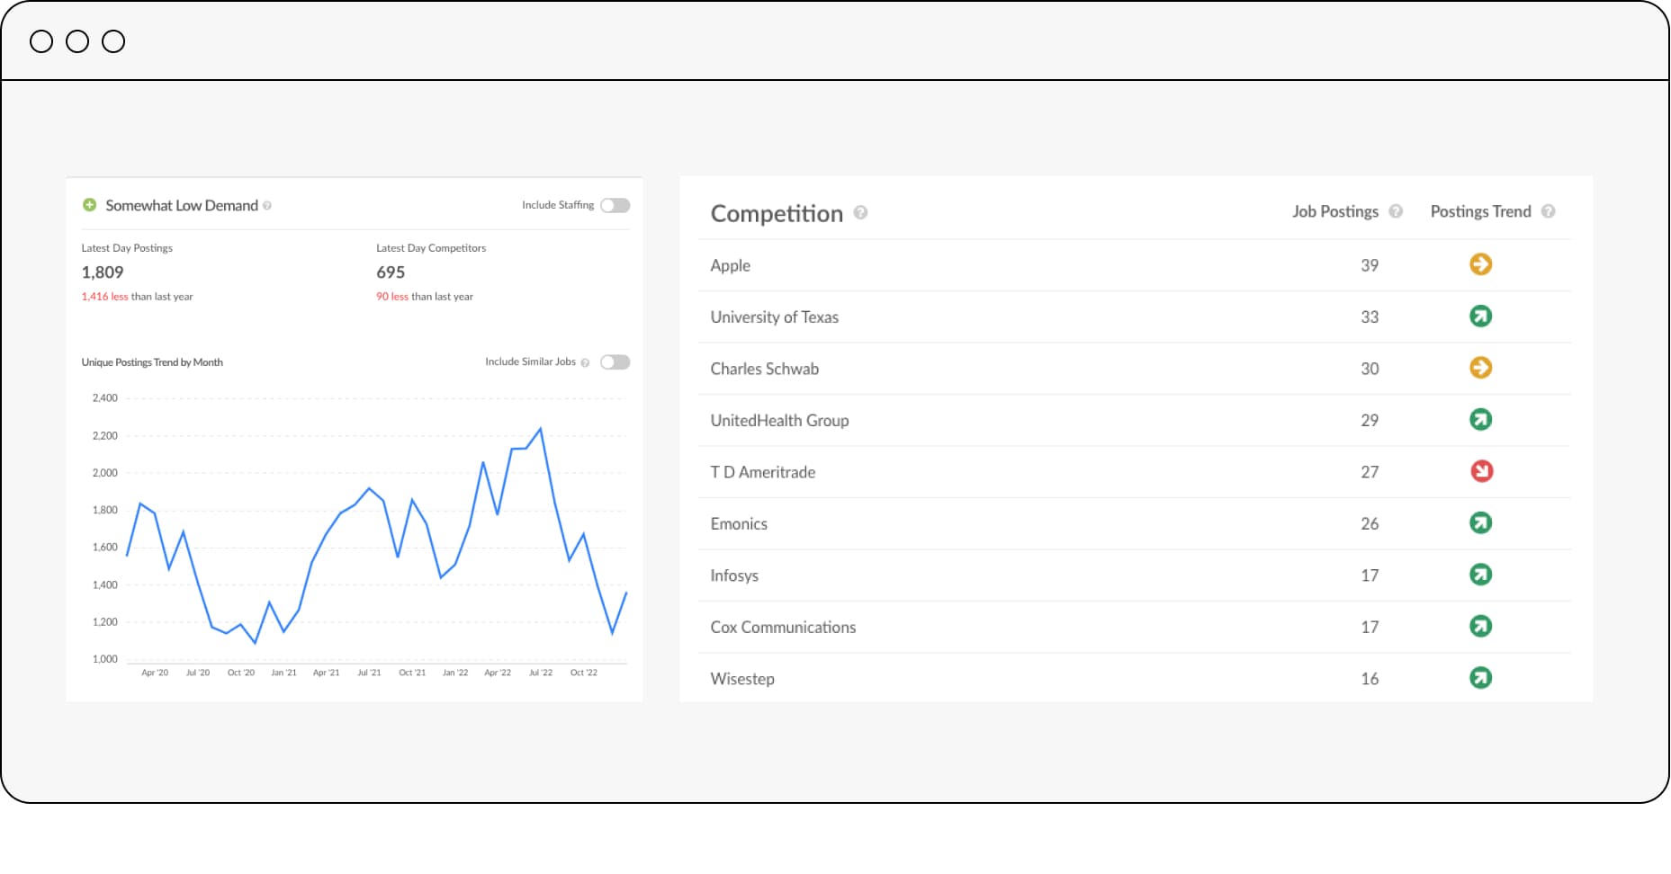Select the Charles Schwab competitor name
Screen dimensions: 1671x874
pyautogui.click(x=764, y=369)
